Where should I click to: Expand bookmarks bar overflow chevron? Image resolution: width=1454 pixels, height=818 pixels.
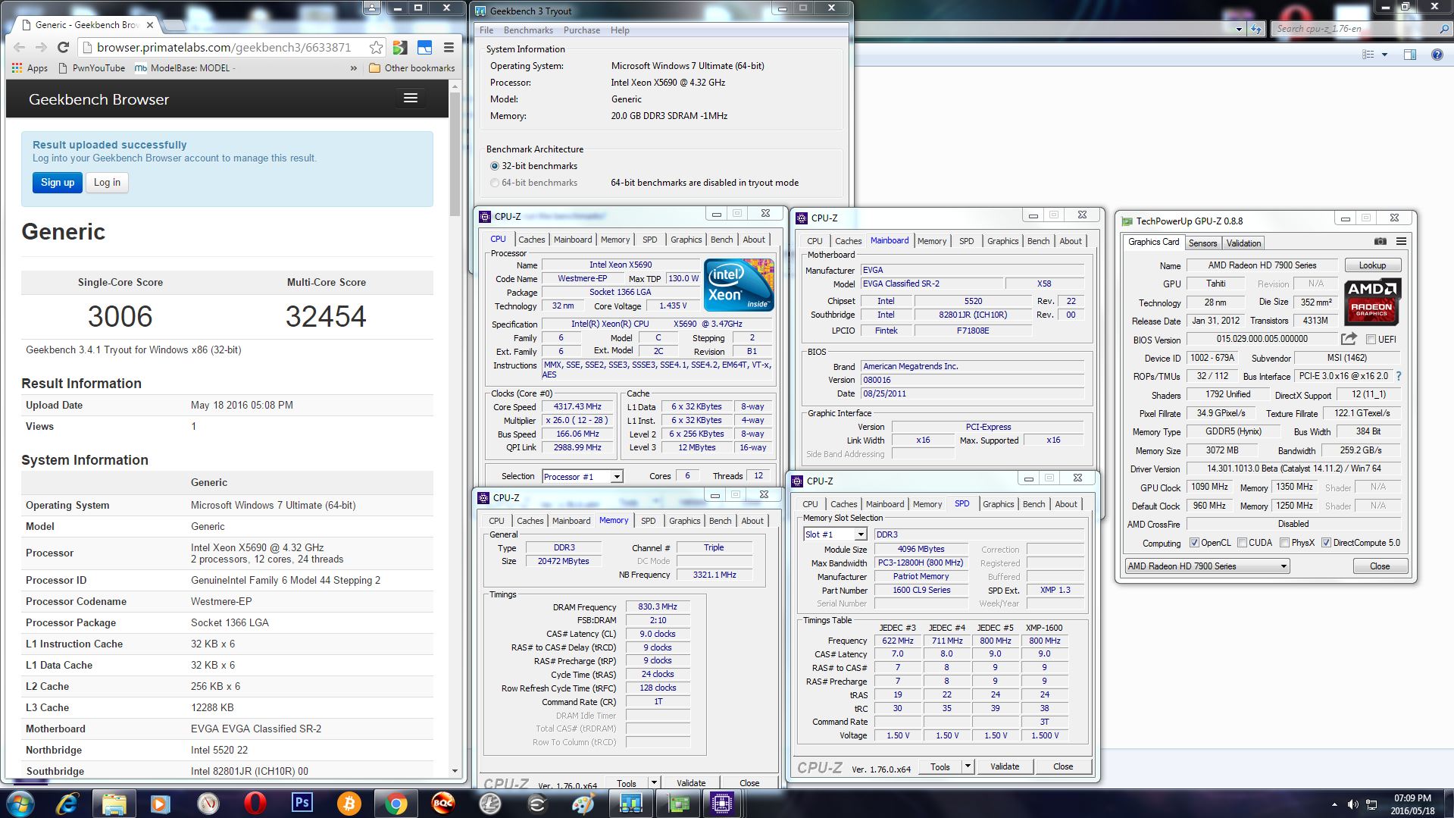click(x=354, y=68)
